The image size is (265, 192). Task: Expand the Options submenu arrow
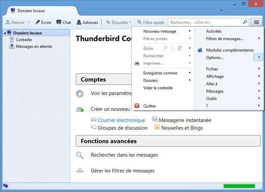pyautogui.click(x=258, y=57)
